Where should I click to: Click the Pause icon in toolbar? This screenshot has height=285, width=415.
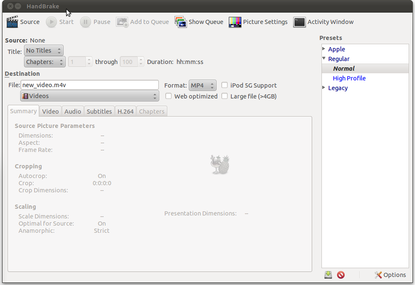click(86, 22)
